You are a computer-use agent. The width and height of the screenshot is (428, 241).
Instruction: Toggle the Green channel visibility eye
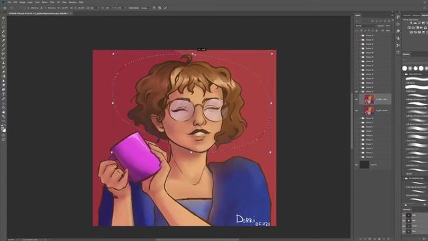(403, 226)
